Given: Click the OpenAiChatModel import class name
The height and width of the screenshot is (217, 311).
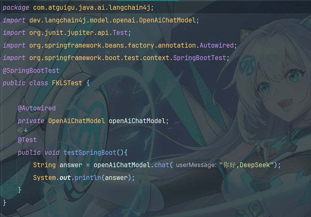Looking at the screenshot, I should [167, 20].
